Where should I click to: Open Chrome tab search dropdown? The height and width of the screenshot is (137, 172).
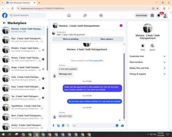pyautogui.click(x=3, y=3)
